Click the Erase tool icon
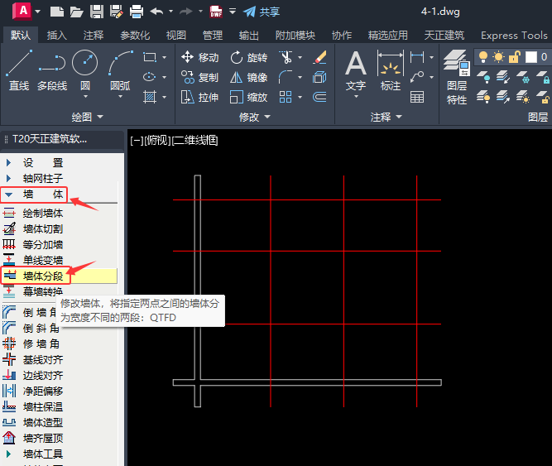Screen dimensions: 552x466 coord(319,57)
